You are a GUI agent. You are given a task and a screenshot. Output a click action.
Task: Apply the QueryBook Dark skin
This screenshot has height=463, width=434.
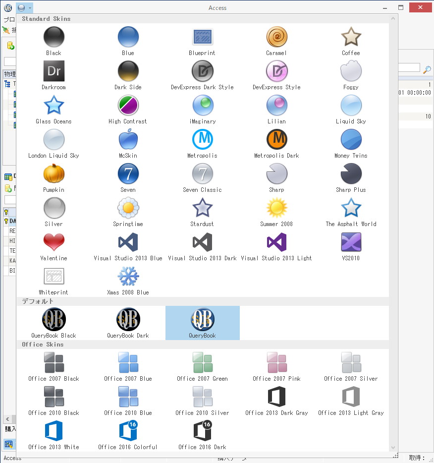click(128, 323)
